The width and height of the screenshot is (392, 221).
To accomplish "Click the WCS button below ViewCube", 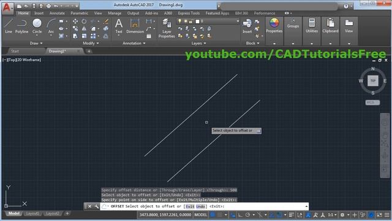I will [372, 103].
